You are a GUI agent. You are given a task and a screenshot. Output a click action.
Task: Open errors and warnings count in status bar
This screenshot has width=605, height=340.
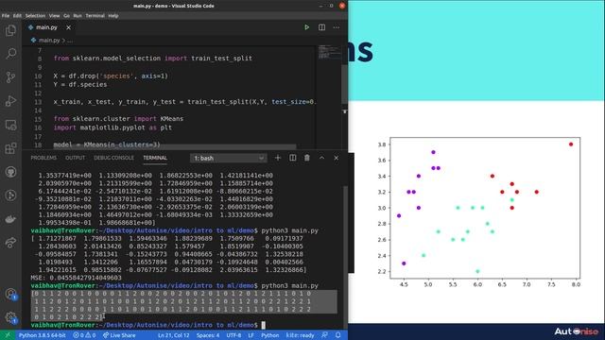pyautogui.click(x=84, y=335)
